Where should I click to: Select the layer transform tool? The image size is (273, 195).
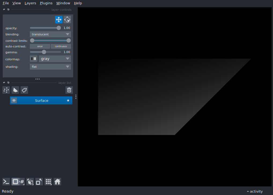[67, 19]
